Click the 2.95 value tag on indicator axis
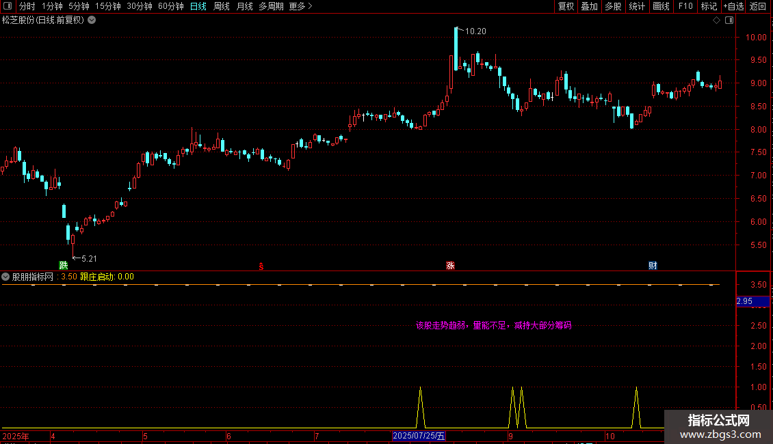Viewport: 773px width, 444px height. click(x=752, y=301)
